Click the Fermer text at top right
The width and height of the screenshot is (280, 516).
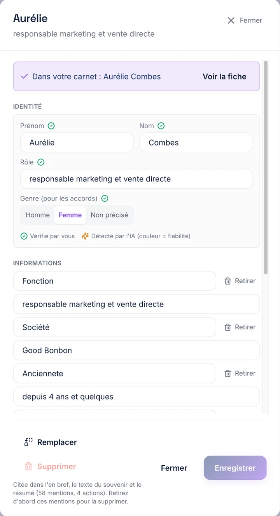[x=251, y=20]
